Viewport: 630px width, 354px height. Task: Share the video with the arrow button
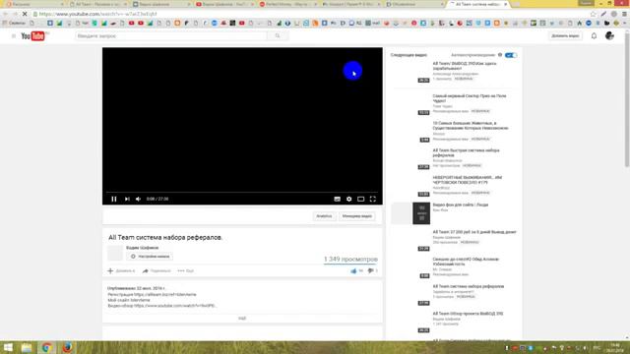tap(146, 271)
